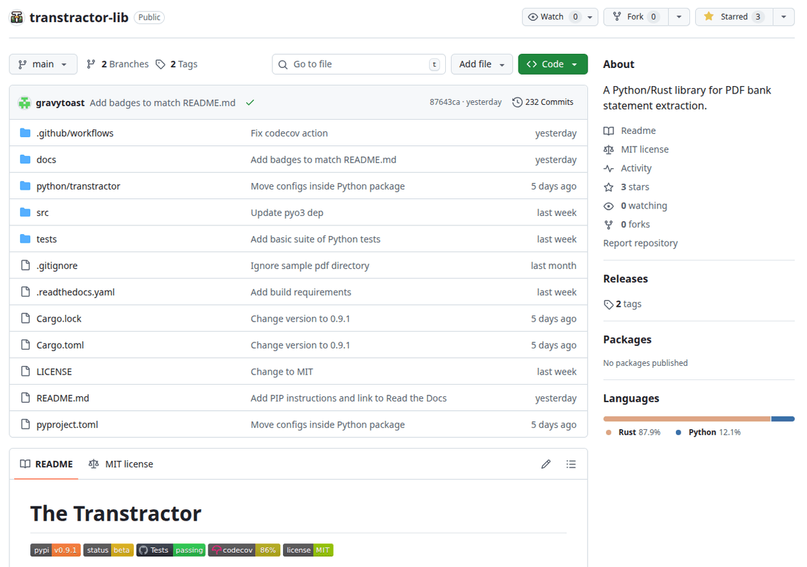The height and width of the screenshot is (567, 807).
Task: Open commit history via the clock icon
Action: click(516, 102)
